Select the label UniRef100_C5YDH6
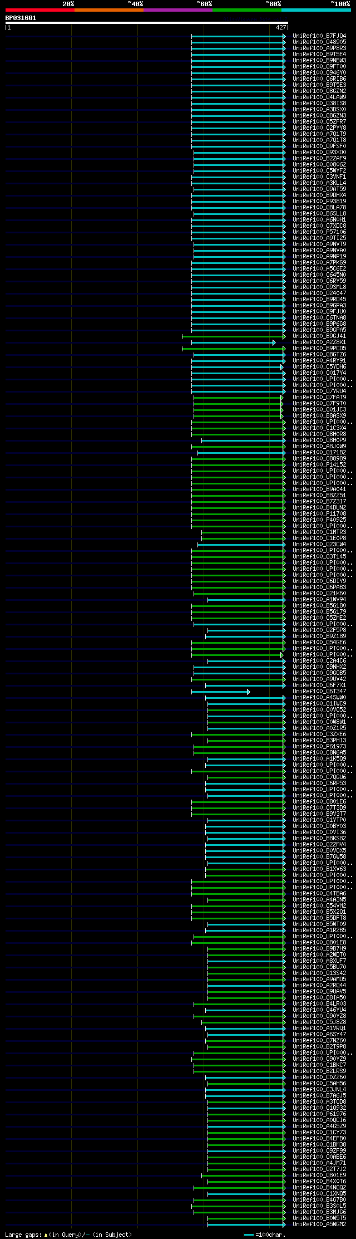This screenshot has width=356, height=1239. 319,366
